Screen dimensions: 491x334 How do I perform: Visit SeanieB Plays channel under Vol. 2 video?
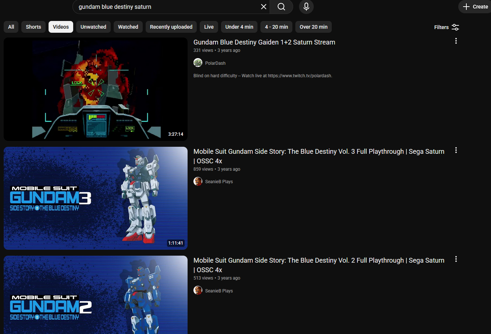pyautogui.click(x=219, y=291)
